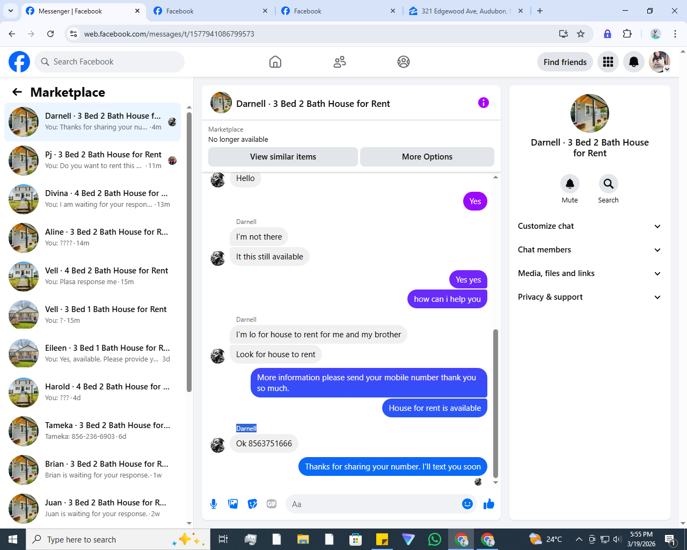Choose a GIF
The height and width of the screenshot is (550, 687).
click(x=272, y=504)
